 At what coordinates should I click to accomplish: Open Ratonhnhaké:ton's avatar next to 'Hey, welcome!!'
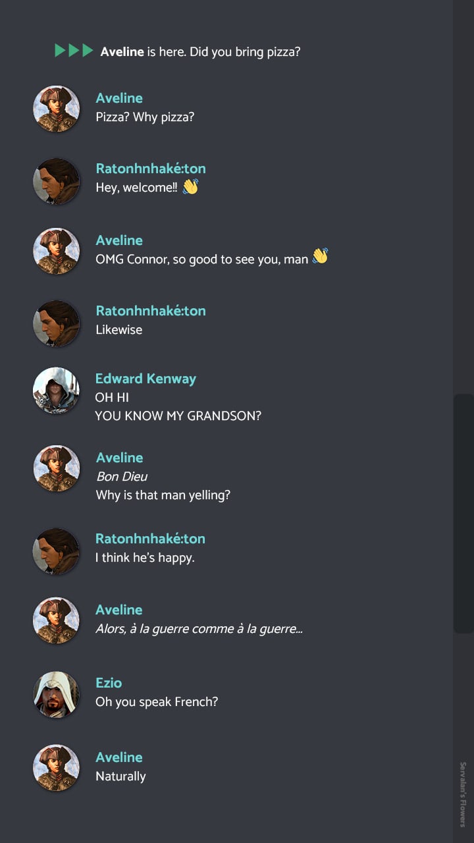coord(57,180)
